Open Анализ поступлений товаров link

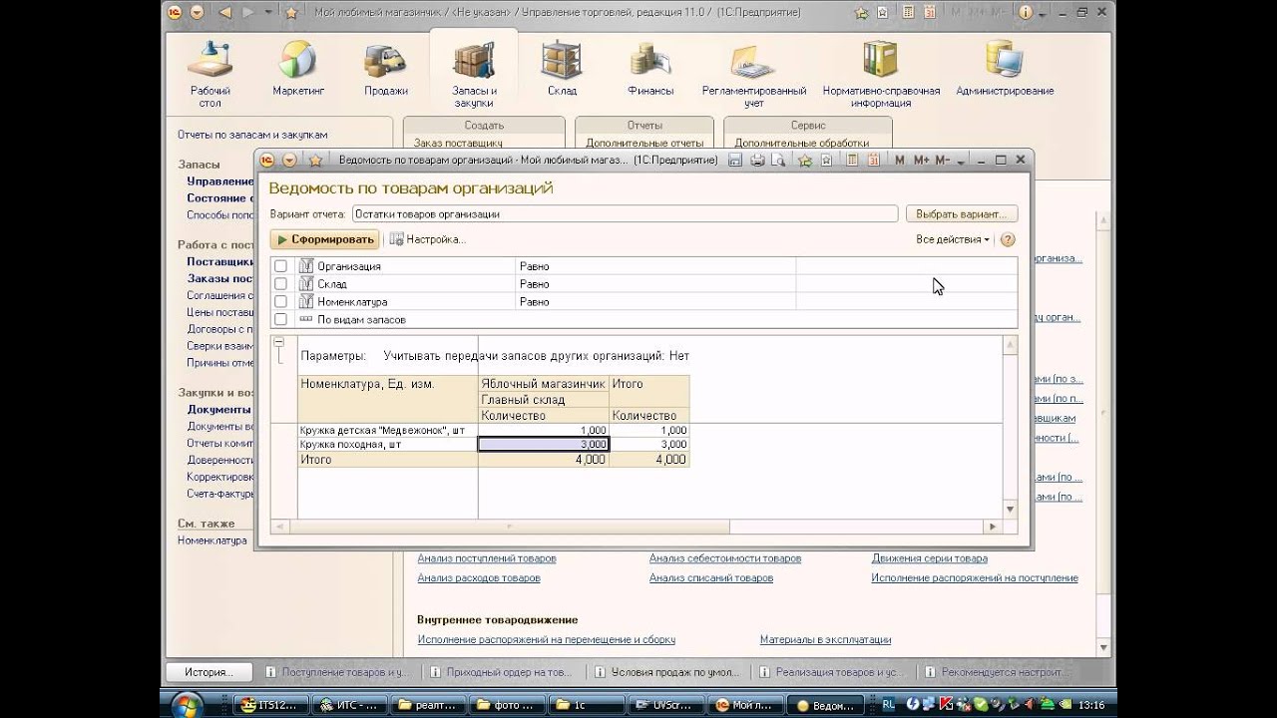487,558
